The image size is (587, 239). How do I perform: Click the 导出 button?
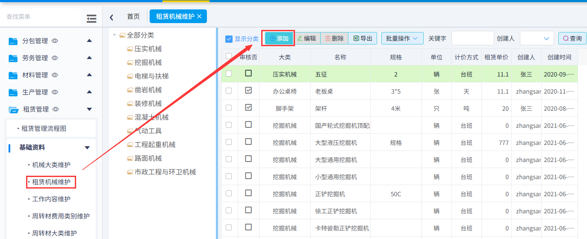[363, 38]
